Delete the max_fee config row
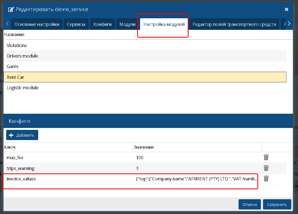The width and height of the screenshot is (298, 214). click(266, 158)
